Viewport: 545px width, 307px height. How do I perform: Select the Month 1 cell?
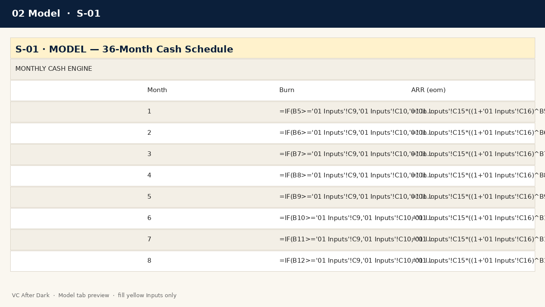click(208, 112)
